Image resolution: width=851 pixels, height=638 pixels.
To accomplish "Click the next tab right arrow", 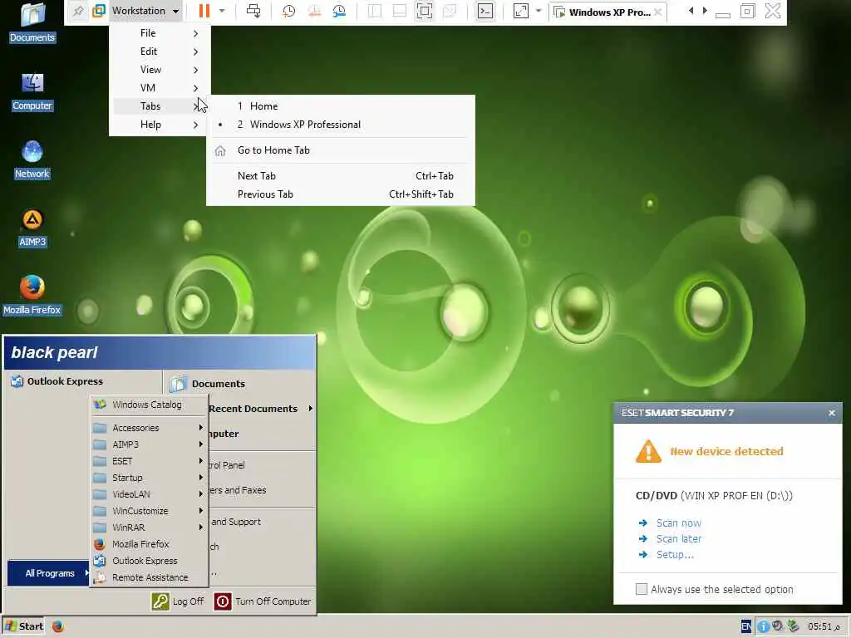I will (x=705, y=10).
